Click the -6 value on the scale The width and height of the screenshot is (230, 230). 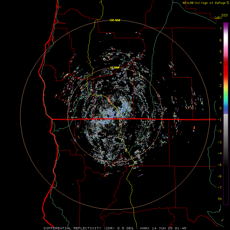[220, 176]
